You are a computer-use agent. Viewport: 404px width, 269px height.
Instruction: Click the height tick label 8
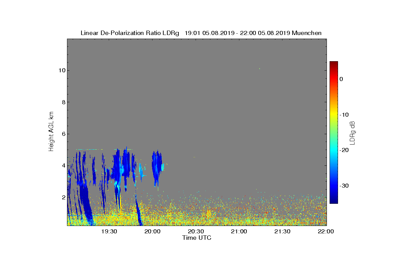click(63, 102)
